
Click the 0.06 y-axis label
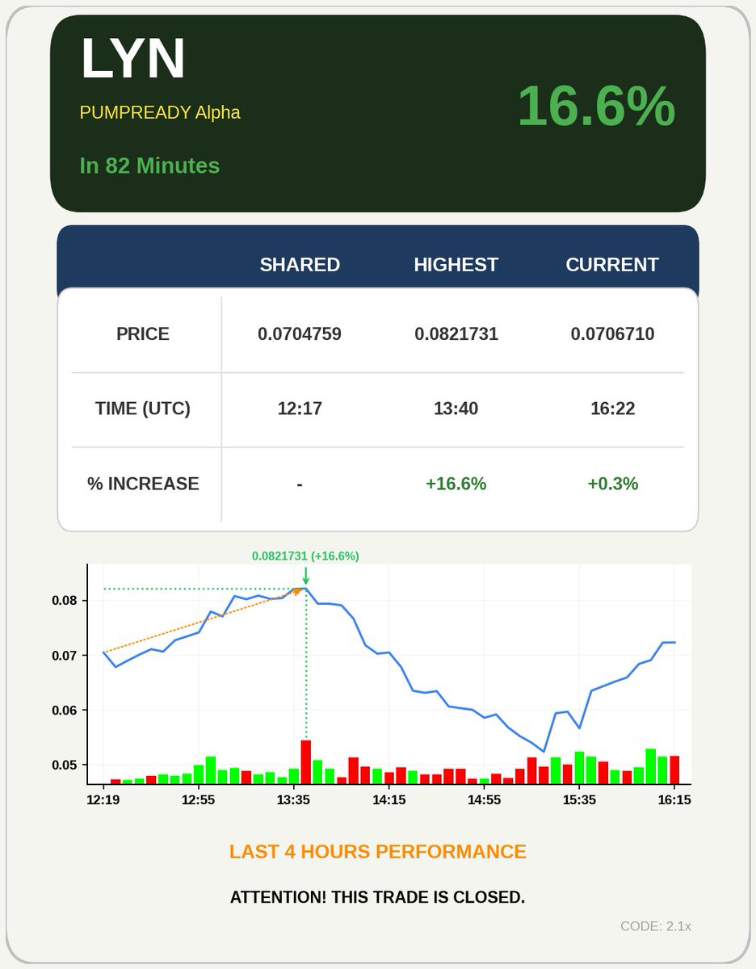pos(65,711)
